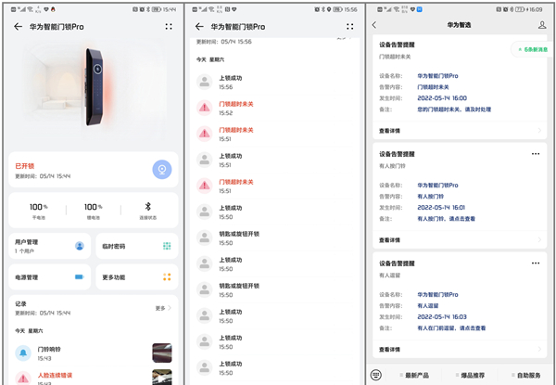Tap the blue user icon in 用户管理
The image size is (556, 385).
[x=80, y=246]
